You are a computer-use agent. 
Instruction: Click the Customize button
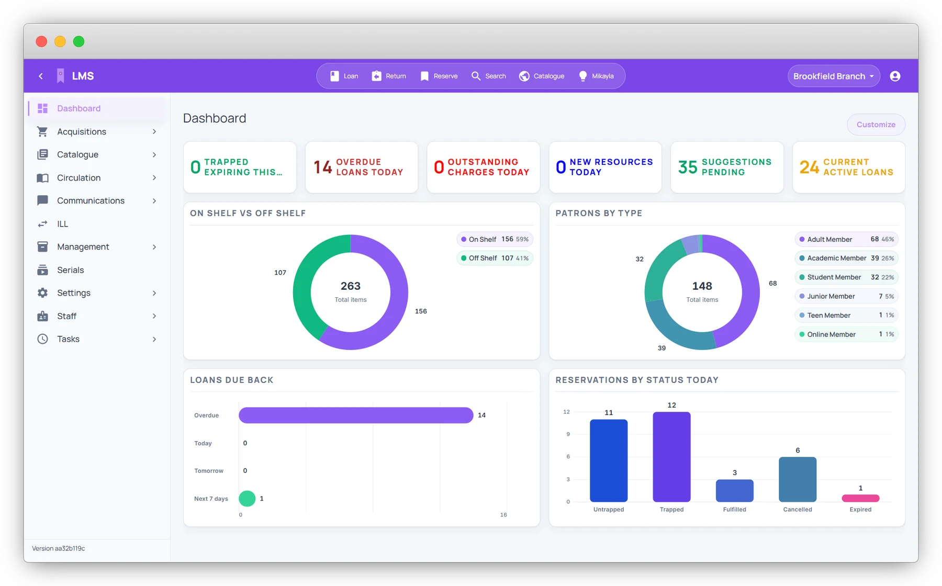pyautogui.click(x=876, y=125)
